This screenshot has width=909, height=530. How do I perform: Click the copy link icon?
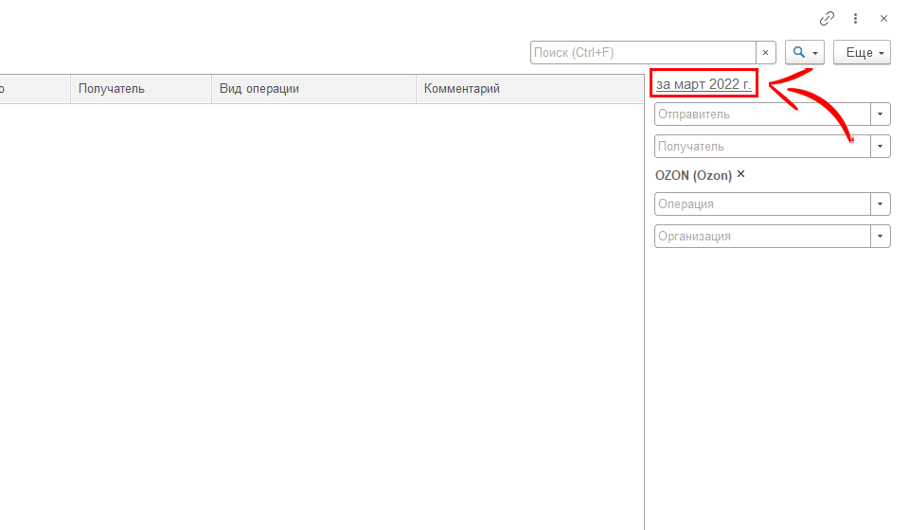(x=827, y=18)
